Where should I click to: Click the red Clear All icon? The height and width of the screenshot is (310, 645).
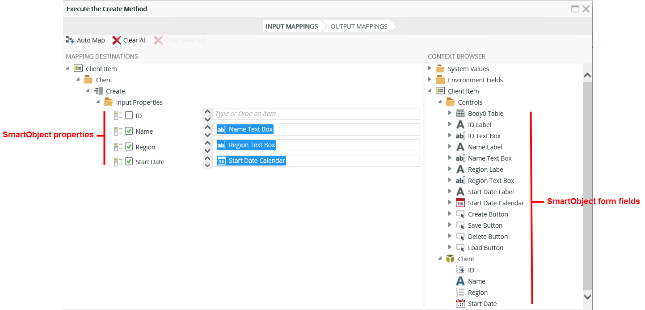117,40
